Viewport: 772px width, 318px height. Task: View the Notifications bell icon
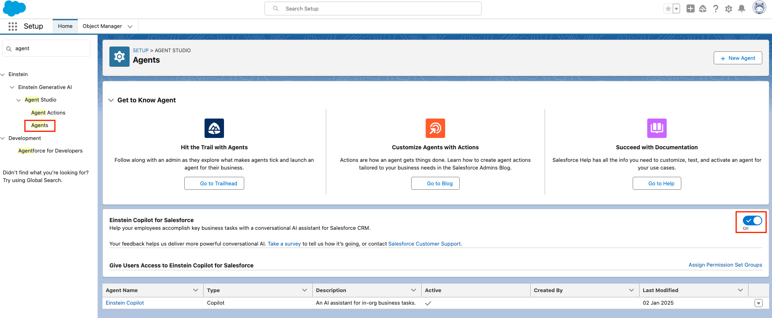click(x=742, y=8)
